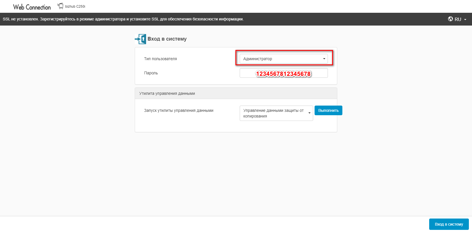Click the login door icon beside Вход в систему
Viewport: 472px width, 233px height.
140,39
